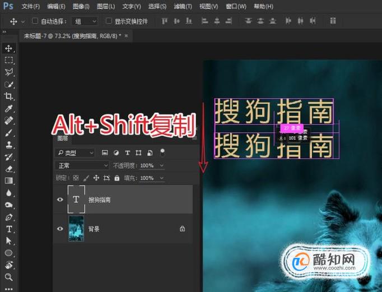Hide the 搜狗指南 text layer
The image size is (382, 292).
coord(60,200)
